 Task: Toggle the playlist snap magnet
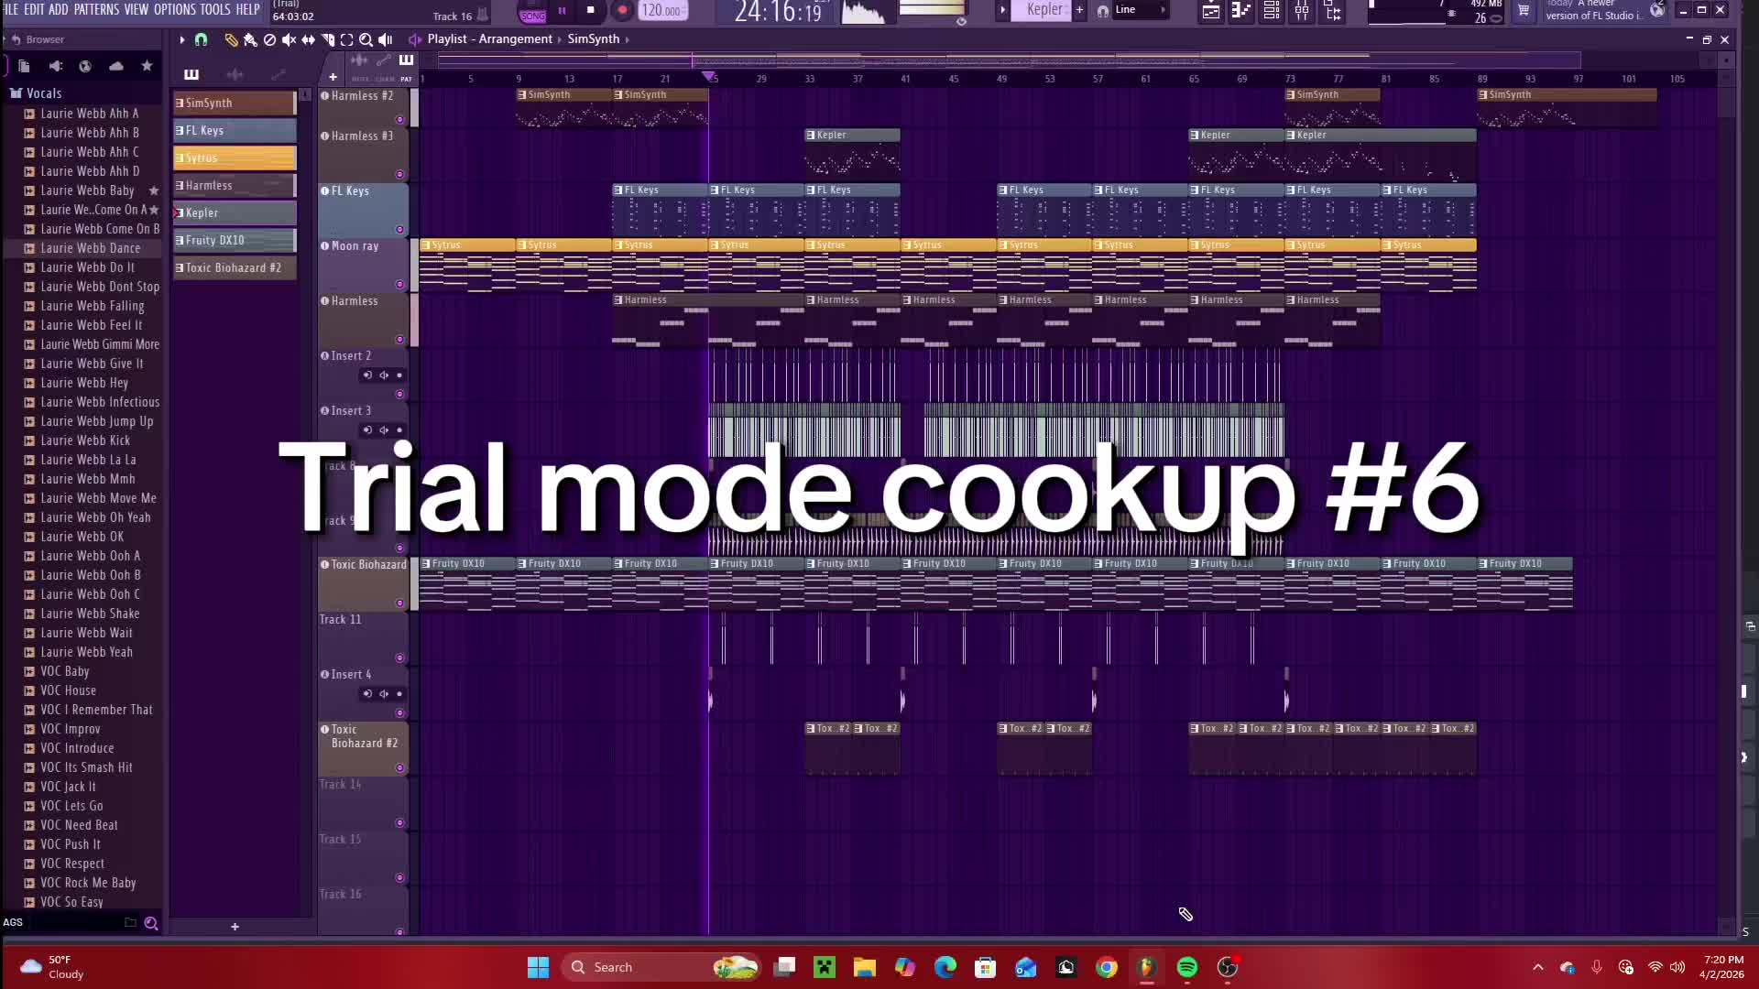click(x=201, y=39)
